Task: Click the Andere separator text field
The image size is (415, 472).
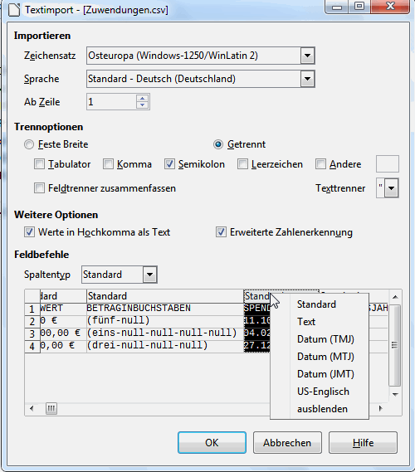Action: (388, 163)
